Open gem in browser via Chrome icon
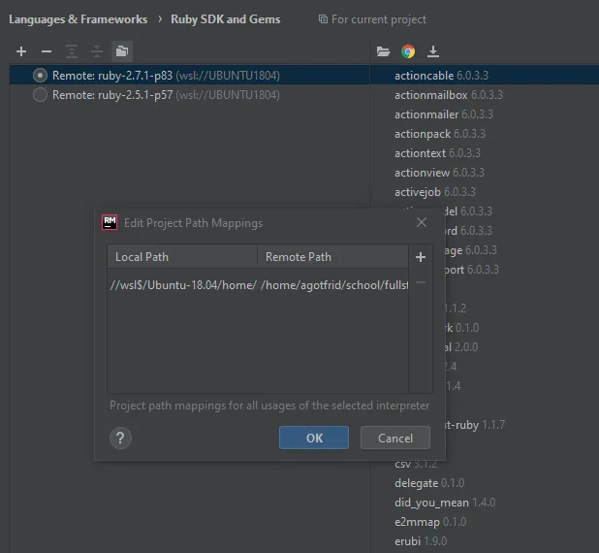Image resolution: width=599 pixels, height=553 pixels. (408, 51)
